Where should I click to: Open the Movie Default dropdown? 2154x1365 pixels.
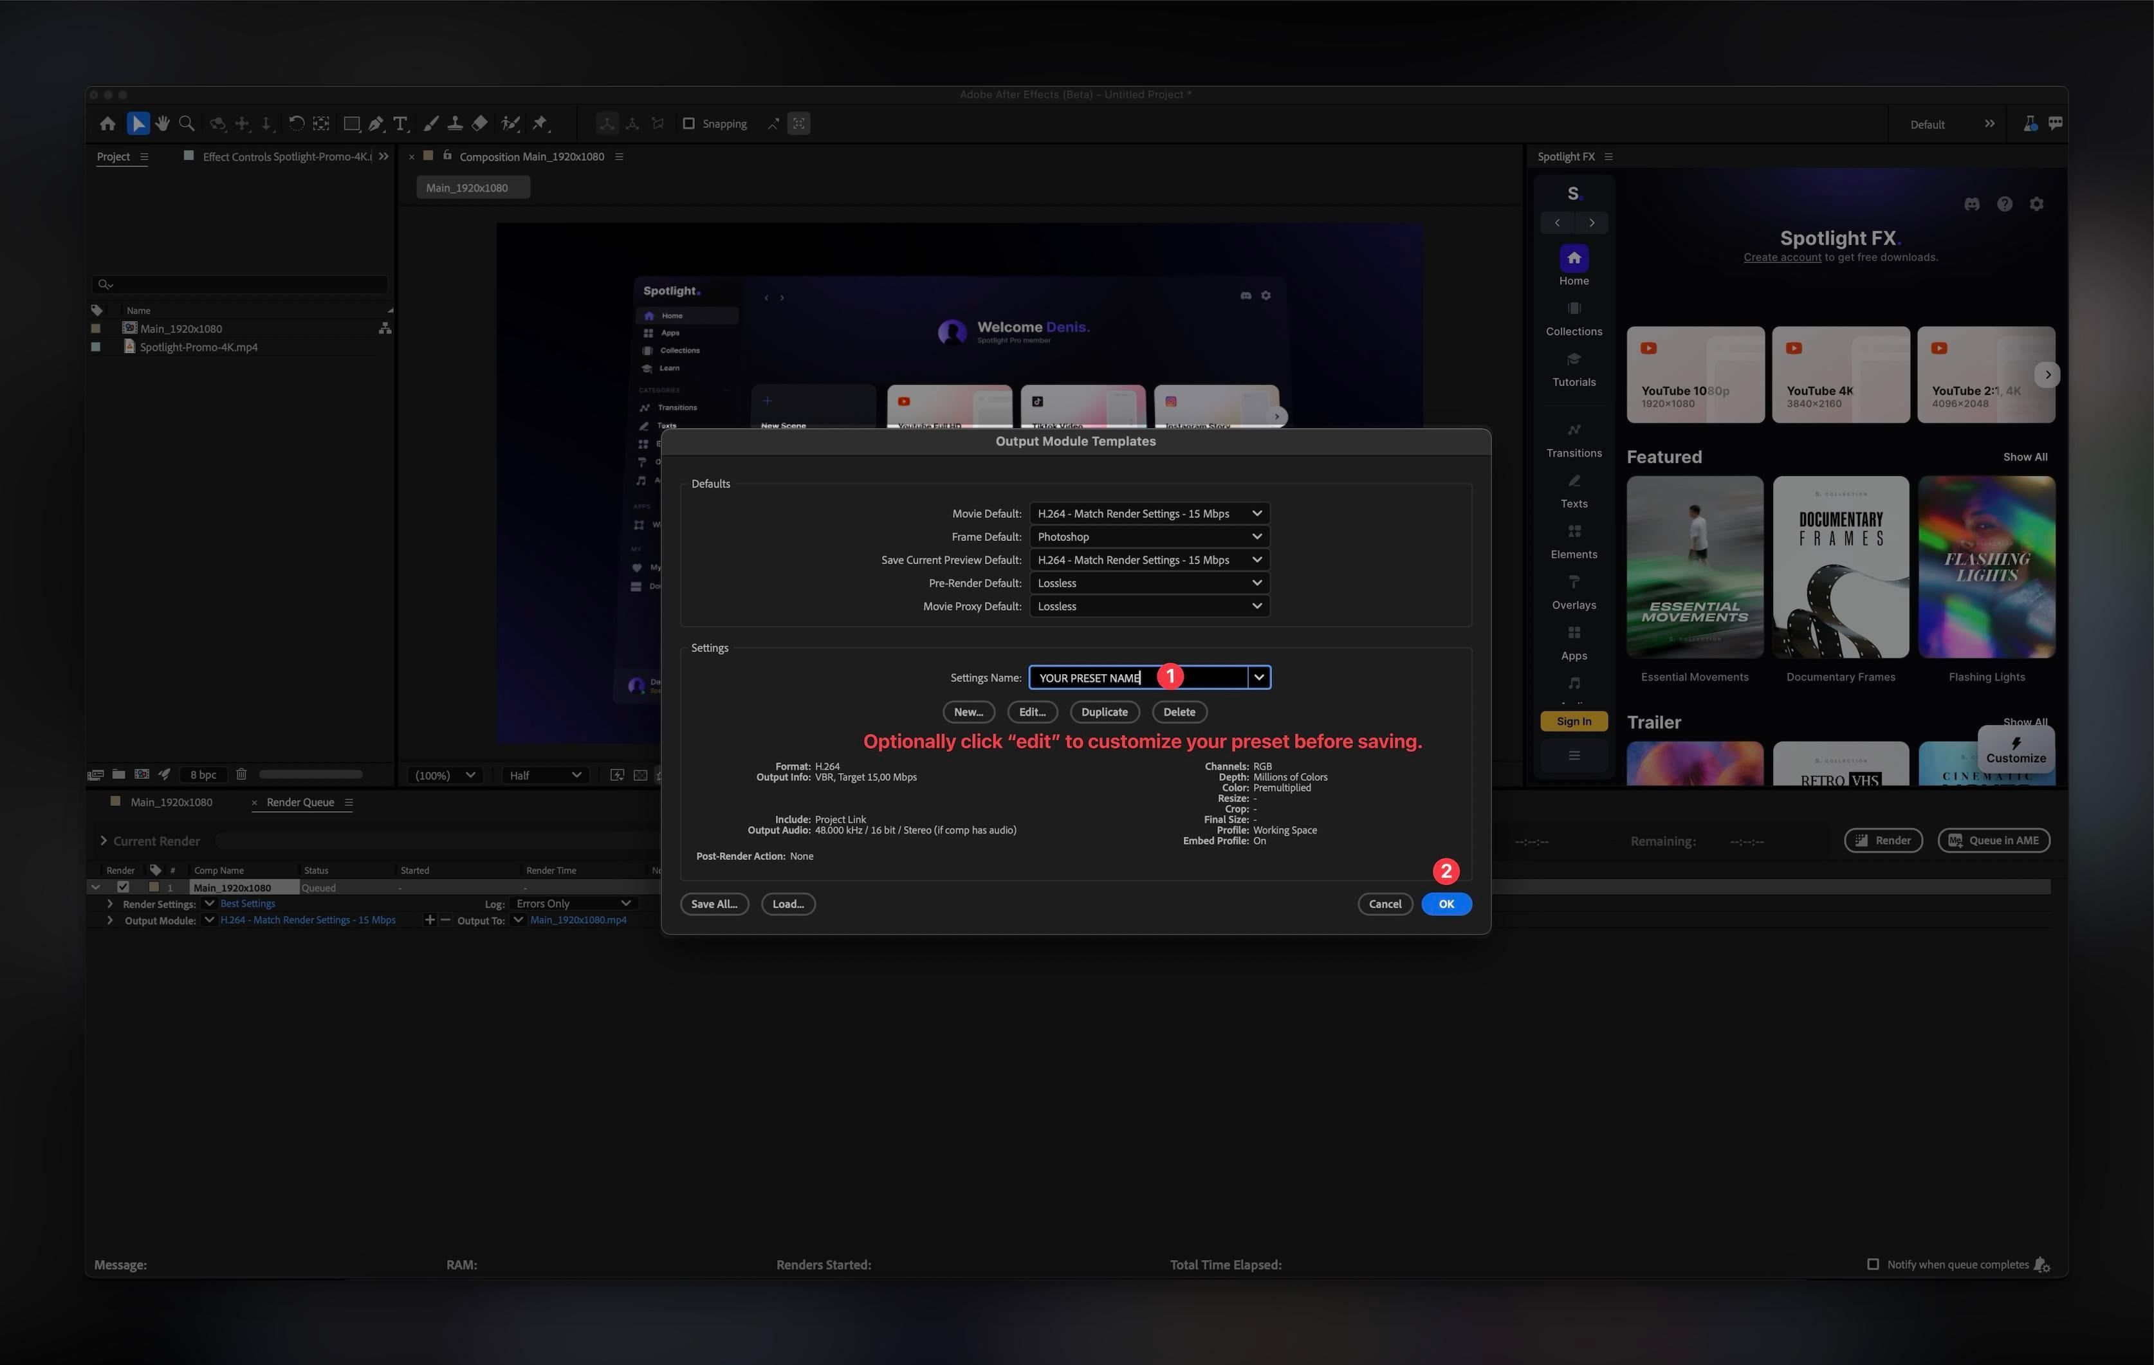(x=1150, y=513)
